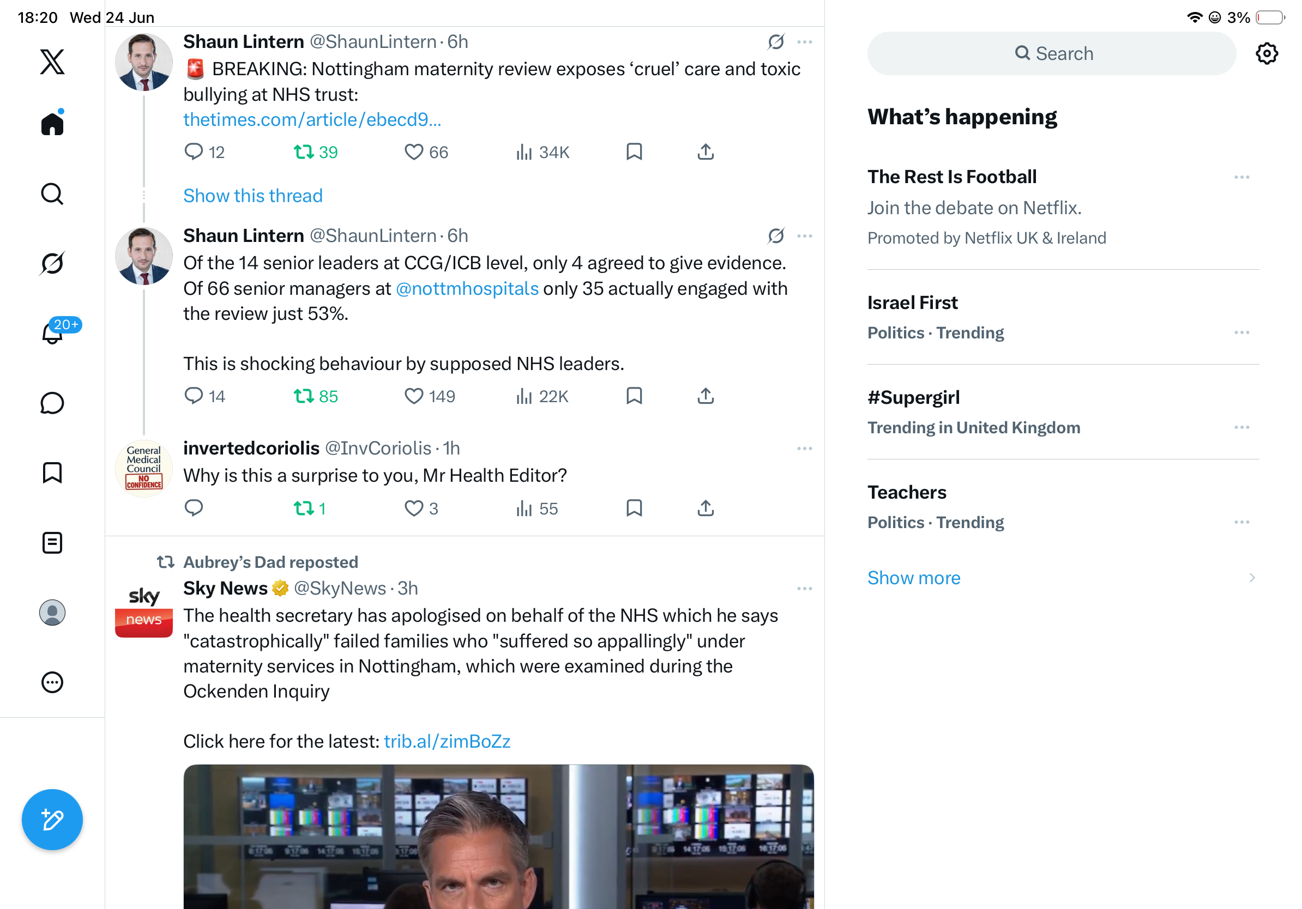Open Show more trends link

tap(914, 578)
